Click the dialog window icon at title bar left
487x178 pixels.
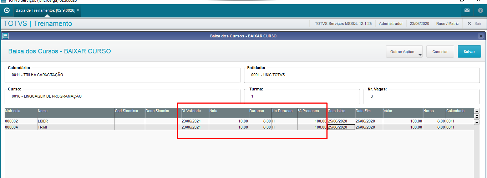click(x=5, y=36)
